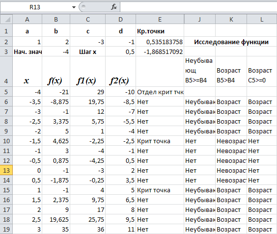The image size is (277, 234).
Task: Select column E header
Action: pos(160,19)
